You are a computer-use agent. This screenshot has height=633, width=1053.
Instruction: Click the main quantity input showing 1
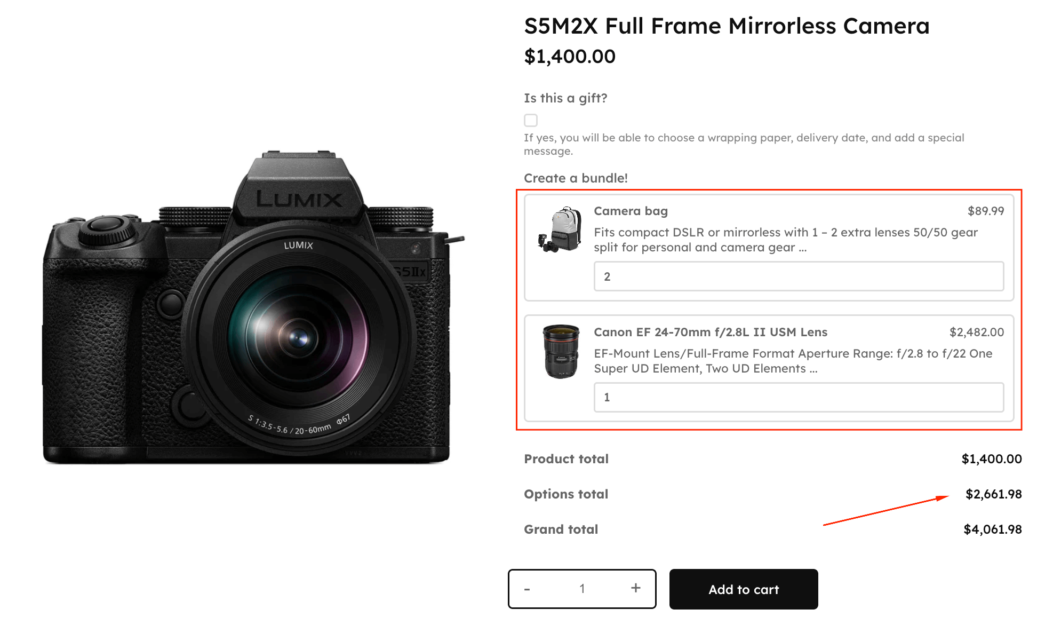[x=581, y=588]
